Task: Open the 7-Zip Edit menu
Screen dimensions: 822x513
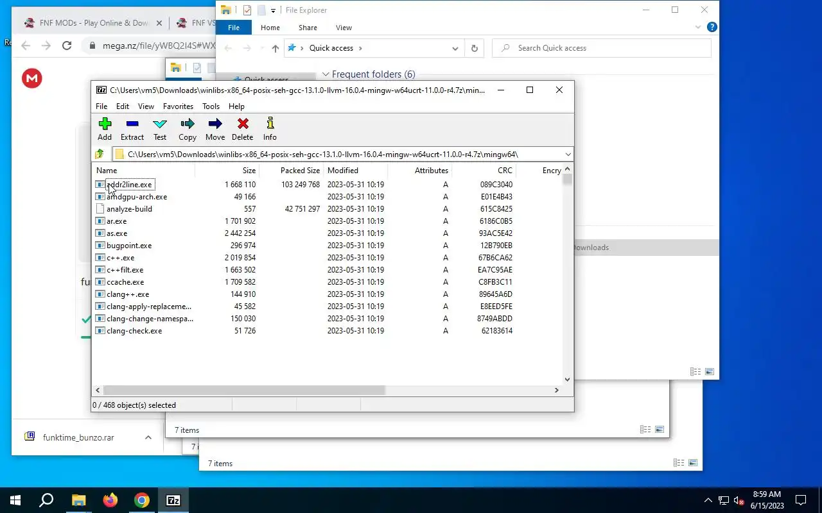Action: click(123, 106)
